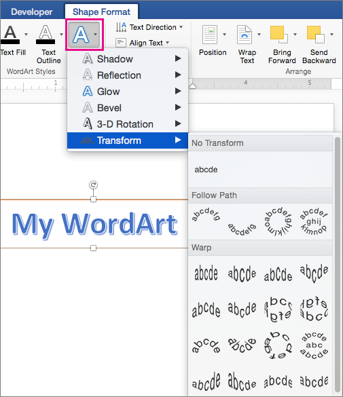
Task: Apply the third Warp style in row two
Action: coord(278,309)
